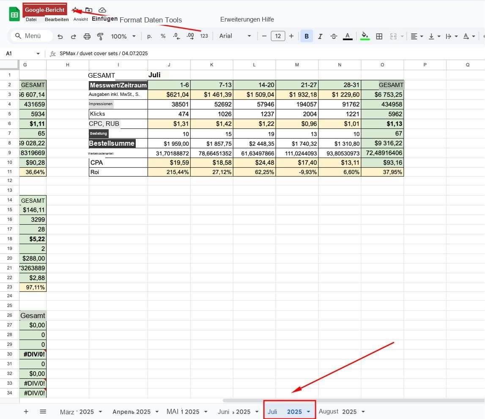Decrease font size with the minus button
Image resolution: width=485 pixels, height=419 pixels.
point(264,36)
